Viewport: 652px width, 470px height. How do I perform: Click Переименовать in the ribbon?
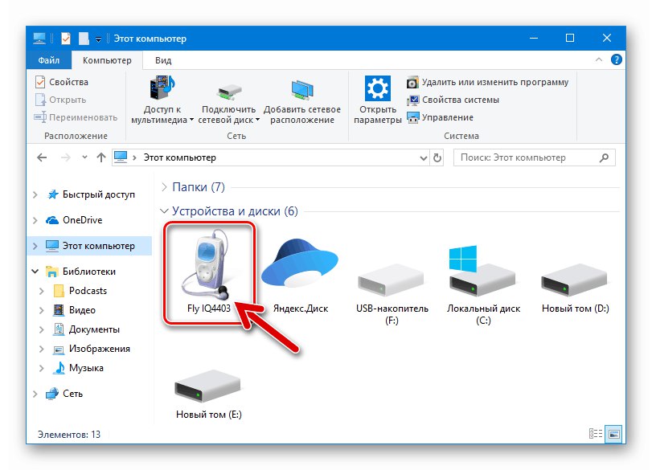tap(76, 117)
